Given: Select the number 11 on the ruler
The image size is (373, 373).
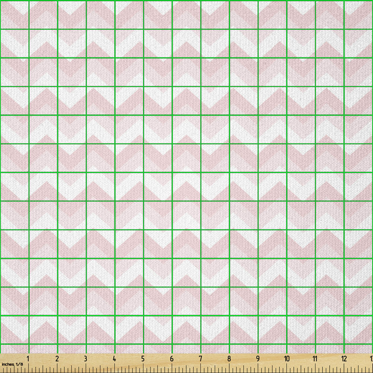Looking at the screenshot, I should point(315,359).
